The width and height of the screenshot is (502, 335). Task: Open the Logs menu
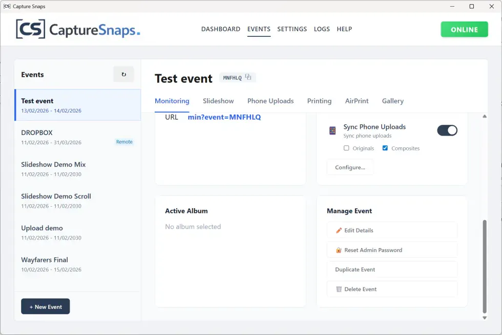[322, 29]
